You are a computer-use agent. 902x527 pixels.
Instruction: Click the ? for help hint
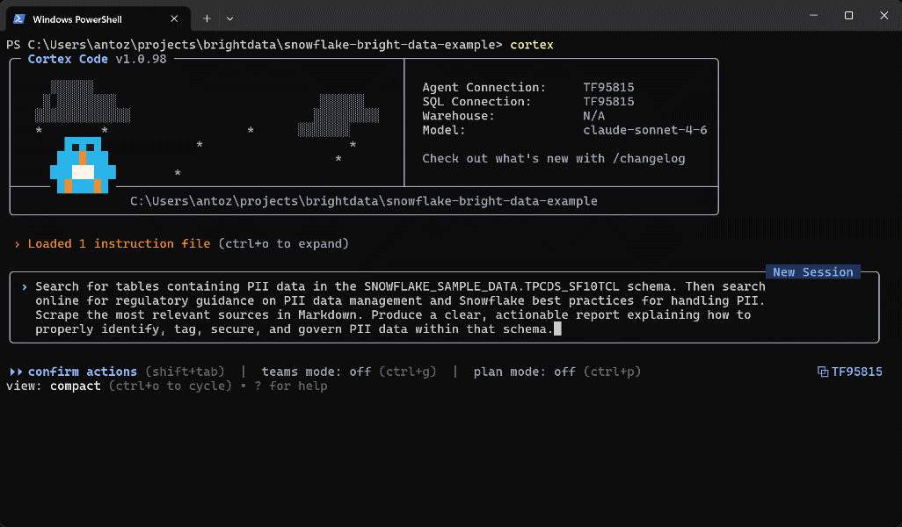(x=290, y=386)
